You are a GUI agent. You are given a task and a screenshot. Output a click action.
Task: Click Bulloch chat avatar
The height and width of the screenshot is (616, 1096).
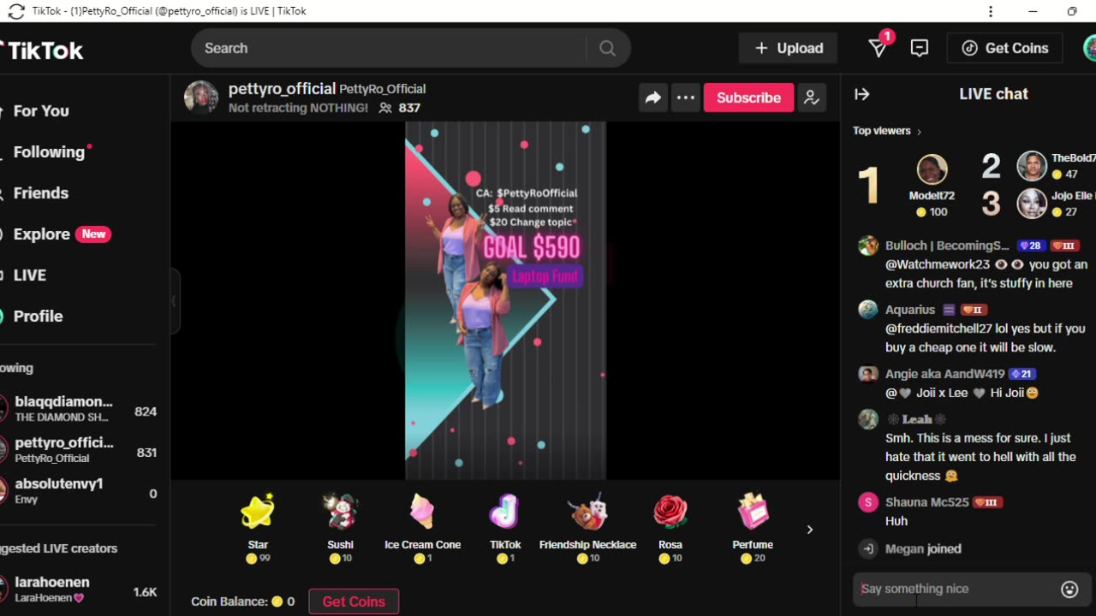pyautogui.click(x=868, y=246)
